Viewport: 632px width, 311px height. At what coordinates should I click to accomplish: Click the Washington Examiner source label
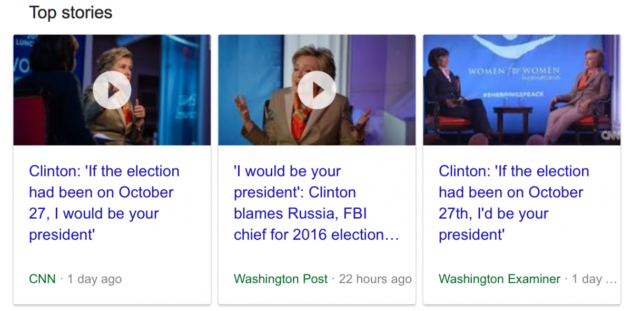pyautogui.click(x=499, y=279)
